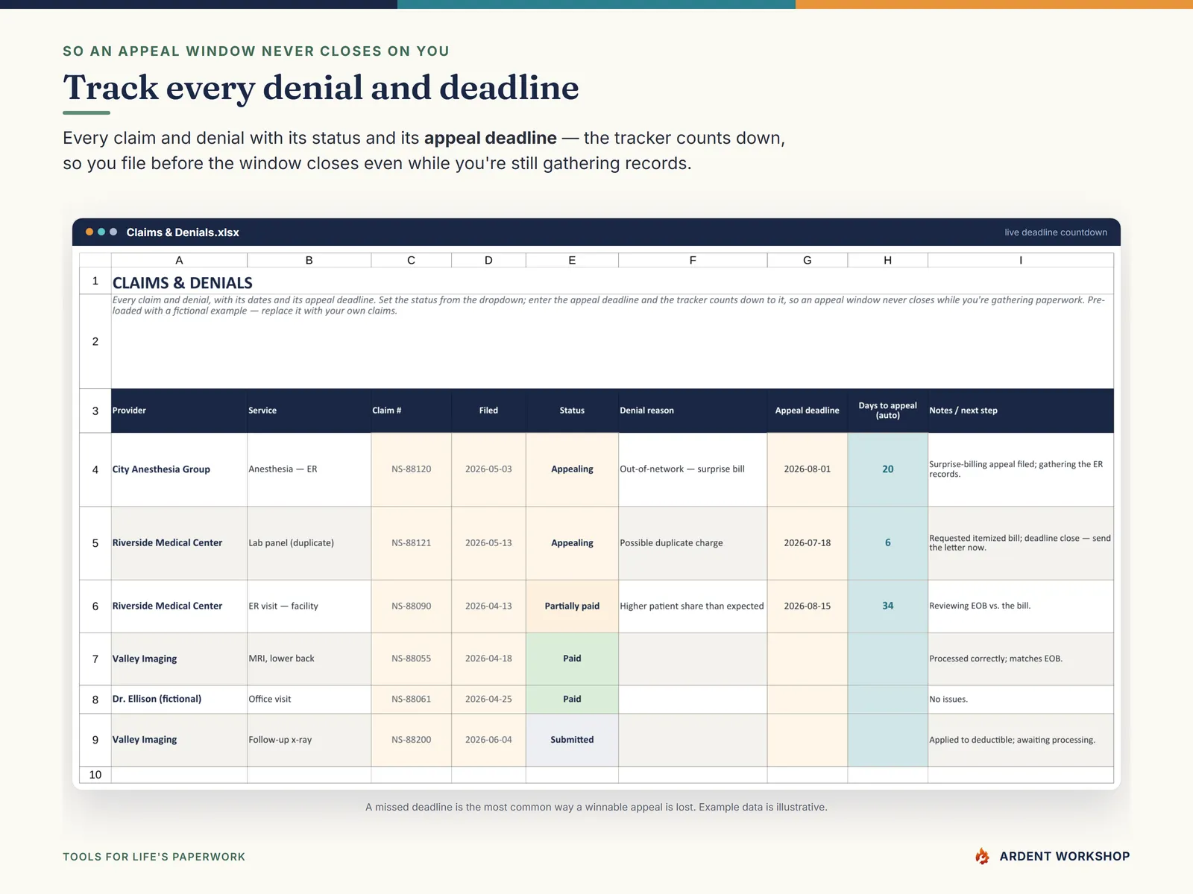The width and height of the screenshot is (1193, 894).
Task: Click the gray window dot in title bar
Action: point(113,232)
